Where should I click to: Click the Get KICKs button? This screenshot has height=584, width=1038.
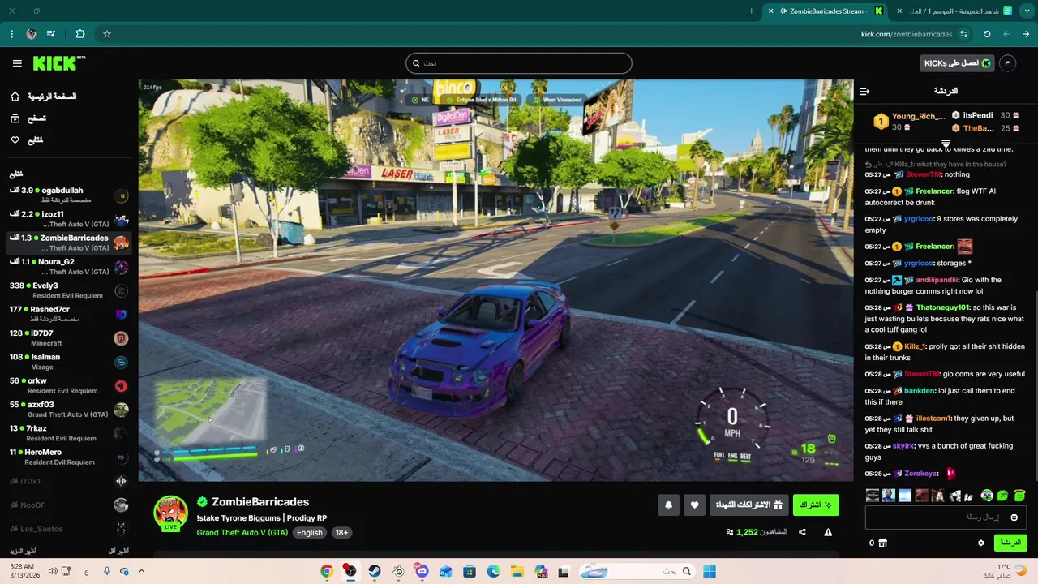click(957, 63)
